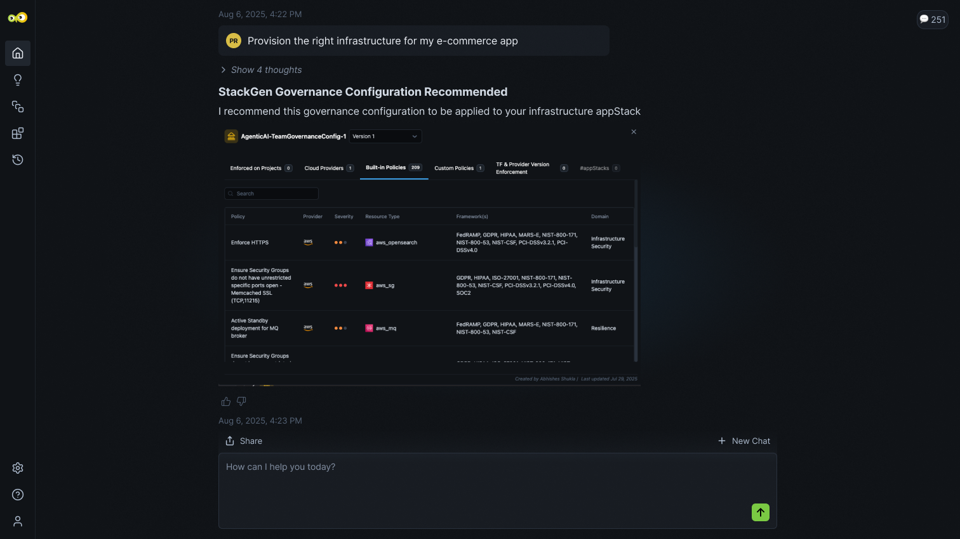
Task: Open the Home icon in sidebar
Action: 18,53
